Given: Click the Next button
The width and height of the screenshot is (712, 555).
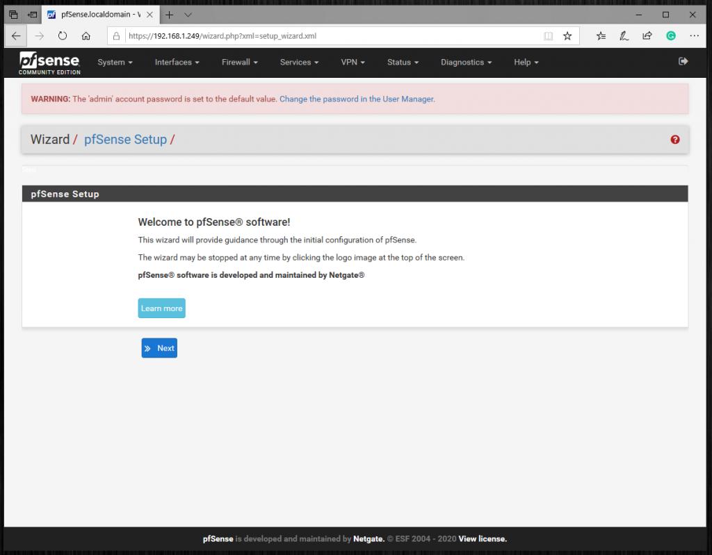Looking at the screenshot, I should click(x=159, y=348).
